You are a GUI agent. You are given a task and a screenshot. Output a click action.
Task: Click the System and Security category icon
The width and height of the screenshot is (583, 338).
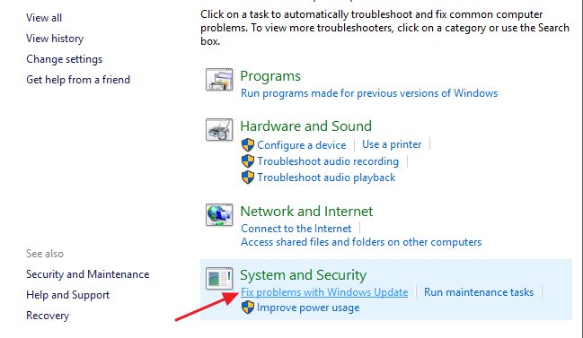pyautogui.click(x=219, y=278)
